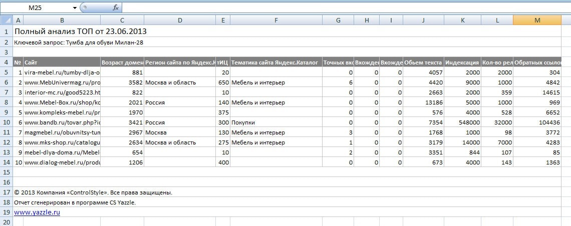Click backlinks value 1363

pyautogui.click(x=537, y=162)
